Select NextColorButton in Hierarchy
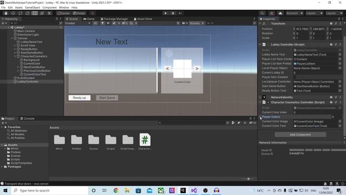This screenshot has width=346, height=195. tap(34, 67)
